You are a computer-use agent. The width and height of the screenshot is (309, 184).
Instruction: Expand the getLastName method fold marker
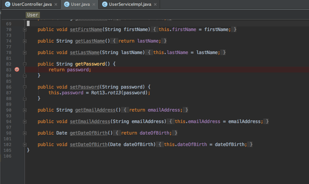click(x=25, y=41)
